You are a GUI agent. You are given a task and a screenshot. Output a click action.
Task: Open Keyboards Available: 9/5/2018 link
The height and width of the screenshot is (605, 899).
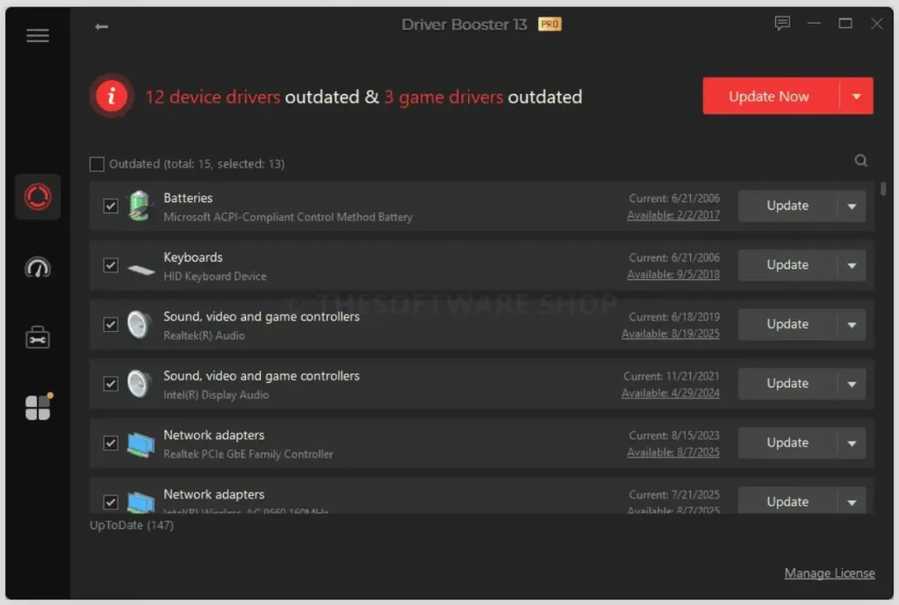point(673,275)
